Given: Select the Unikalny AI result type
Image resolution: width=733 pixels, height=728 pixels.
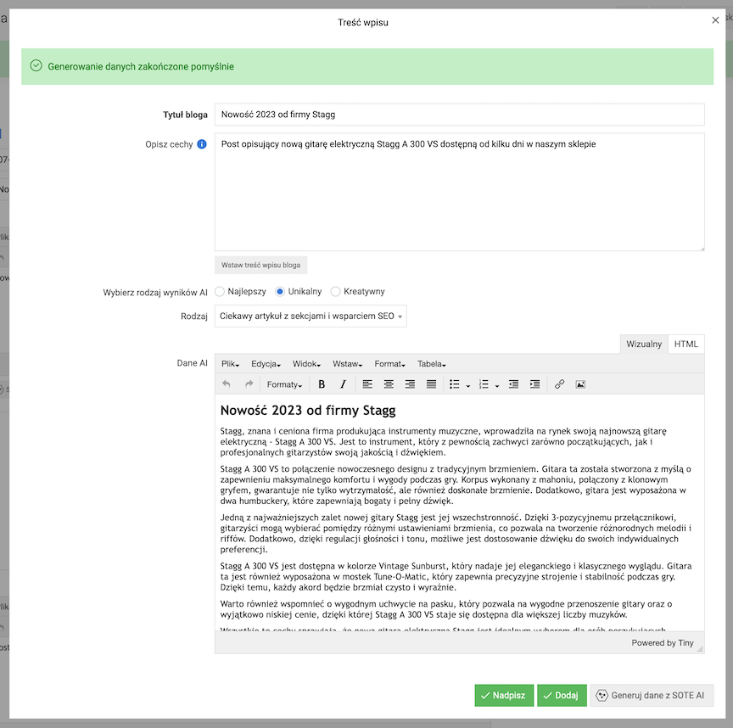Looking at the screenshot, I should tap(280, 292).
